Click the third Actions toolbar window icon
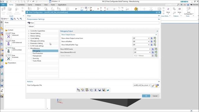The width and height of the screenshot is (199, 112). click(87, 90)
